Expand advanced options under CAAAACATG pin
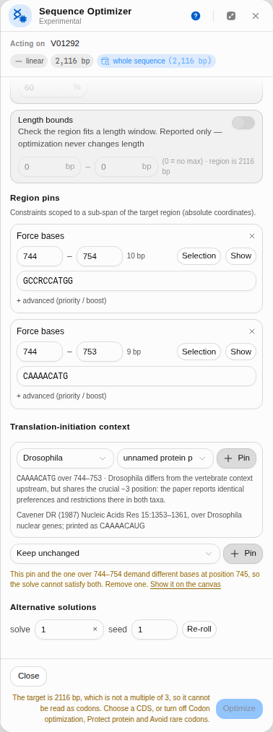Image resolution: width=273 pixels, height=732 pixels. tap(61, 396)
